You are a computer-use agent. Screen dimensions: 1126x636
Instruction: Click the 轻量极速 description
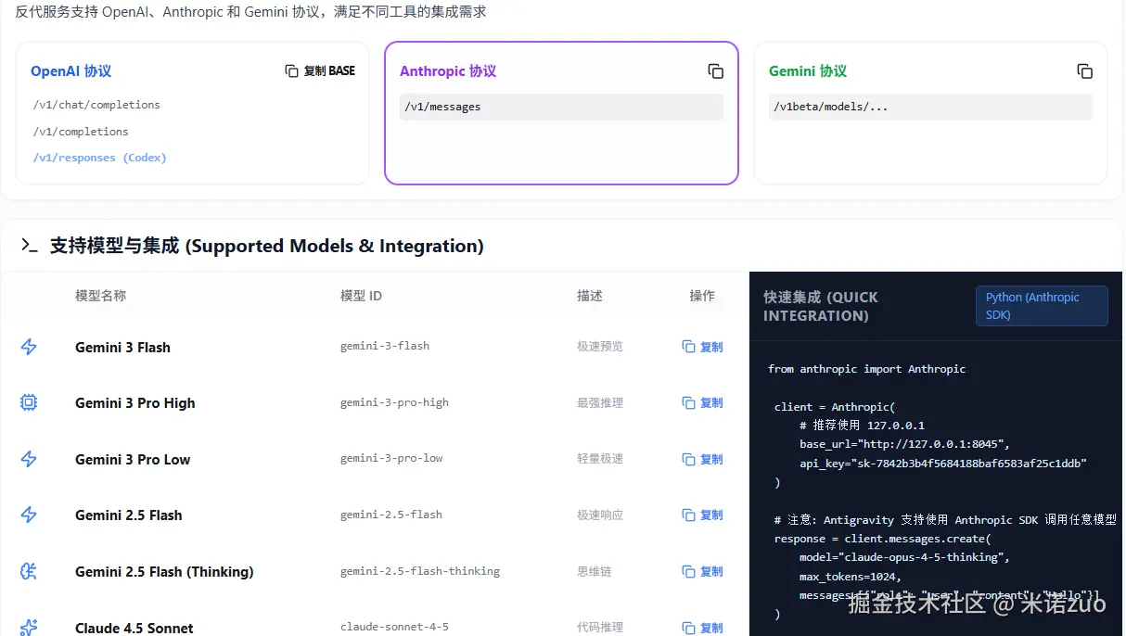coord(600,459)
